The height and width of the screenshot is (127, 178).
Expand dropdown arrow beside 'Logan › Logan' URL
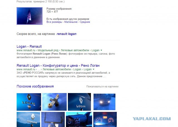pyautogui.click(x=93, y=69)
